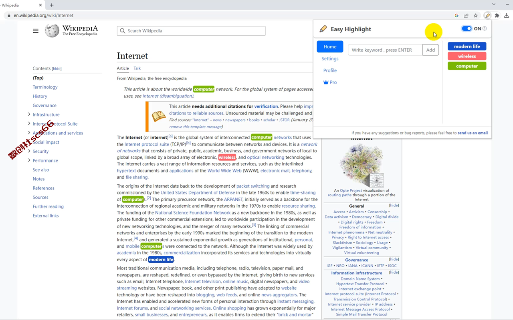Go to Governance in contents sidebar
The width and height of the screenshot is (513, 320).
[44, 106]
